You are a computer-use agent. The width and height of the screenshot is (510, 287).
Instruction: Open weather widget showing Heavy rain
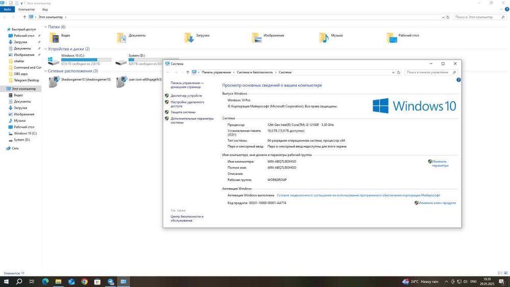click(420, 281)
